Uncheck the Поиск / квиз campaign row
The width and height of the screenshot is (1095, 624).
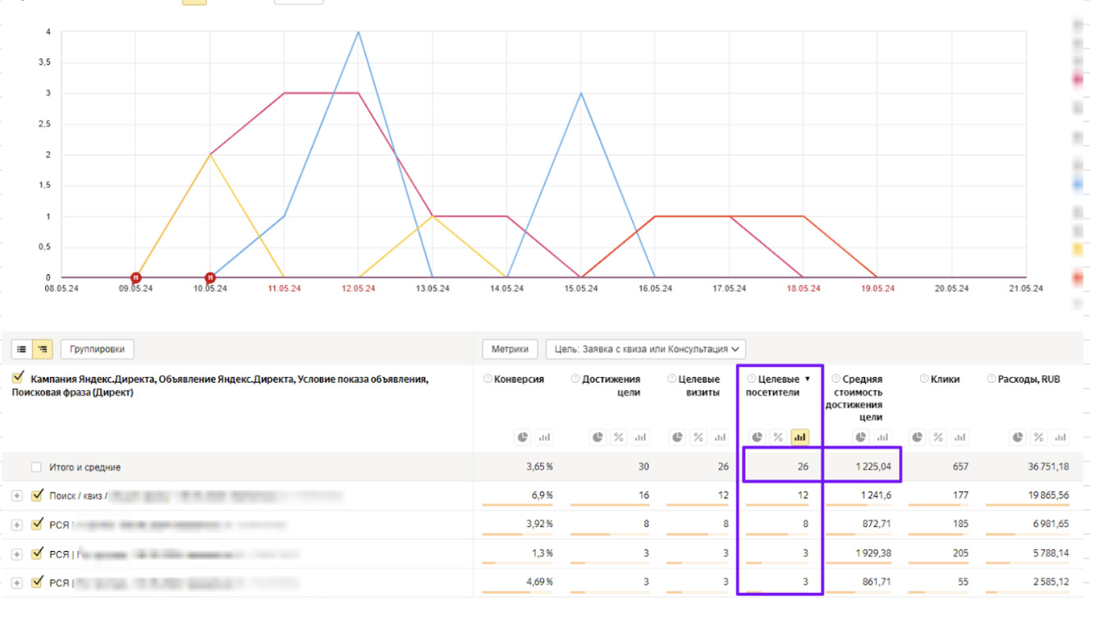tap(36, 495)
